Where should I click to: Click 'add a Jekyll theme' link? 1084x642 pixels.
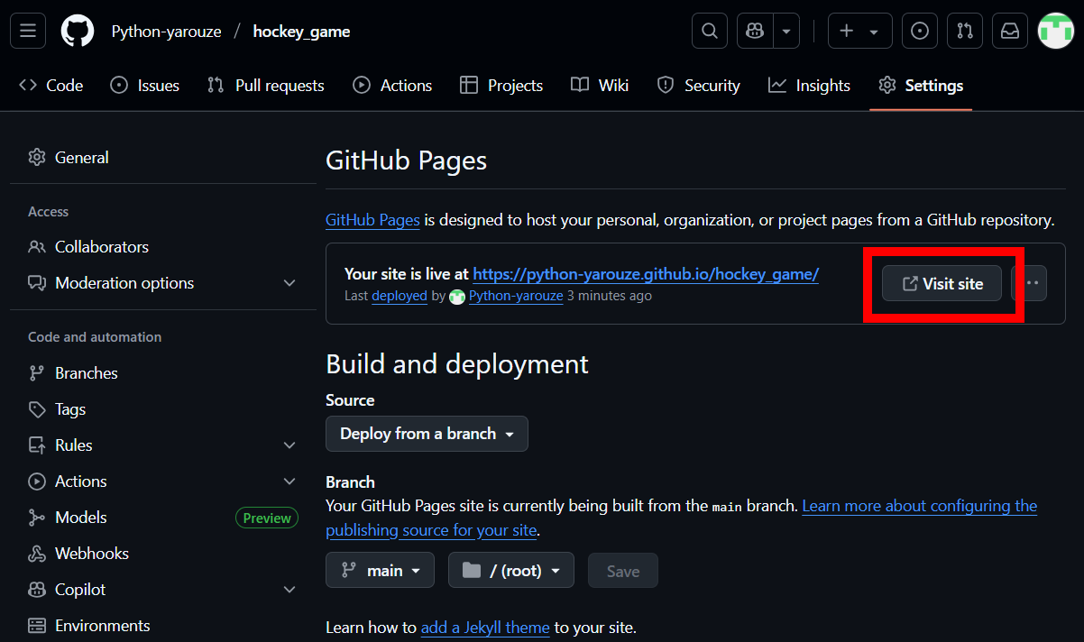pos(485,627)
